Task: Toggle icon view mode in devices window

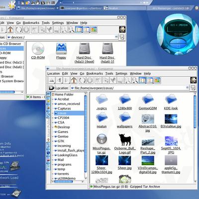Action: point(79,30)
